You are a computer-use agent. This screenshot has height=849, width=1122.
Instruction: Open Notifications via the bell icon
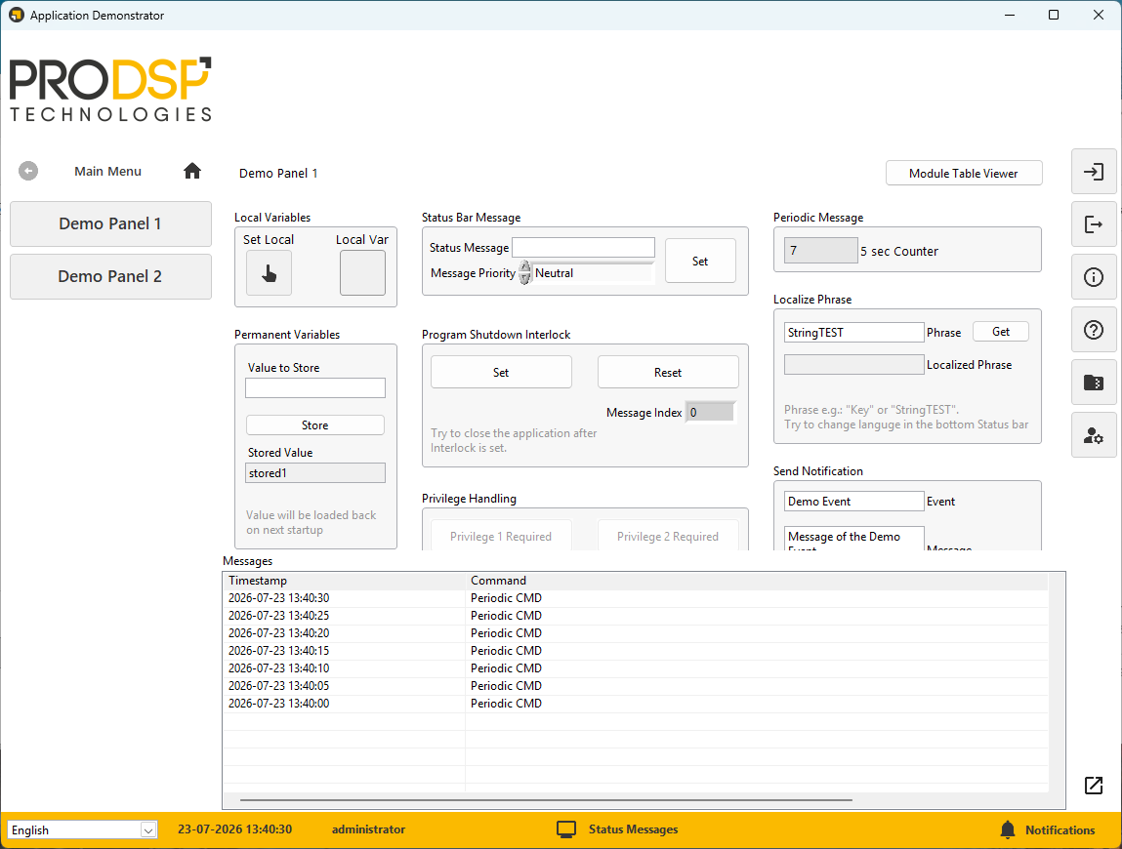(1008, 829)
